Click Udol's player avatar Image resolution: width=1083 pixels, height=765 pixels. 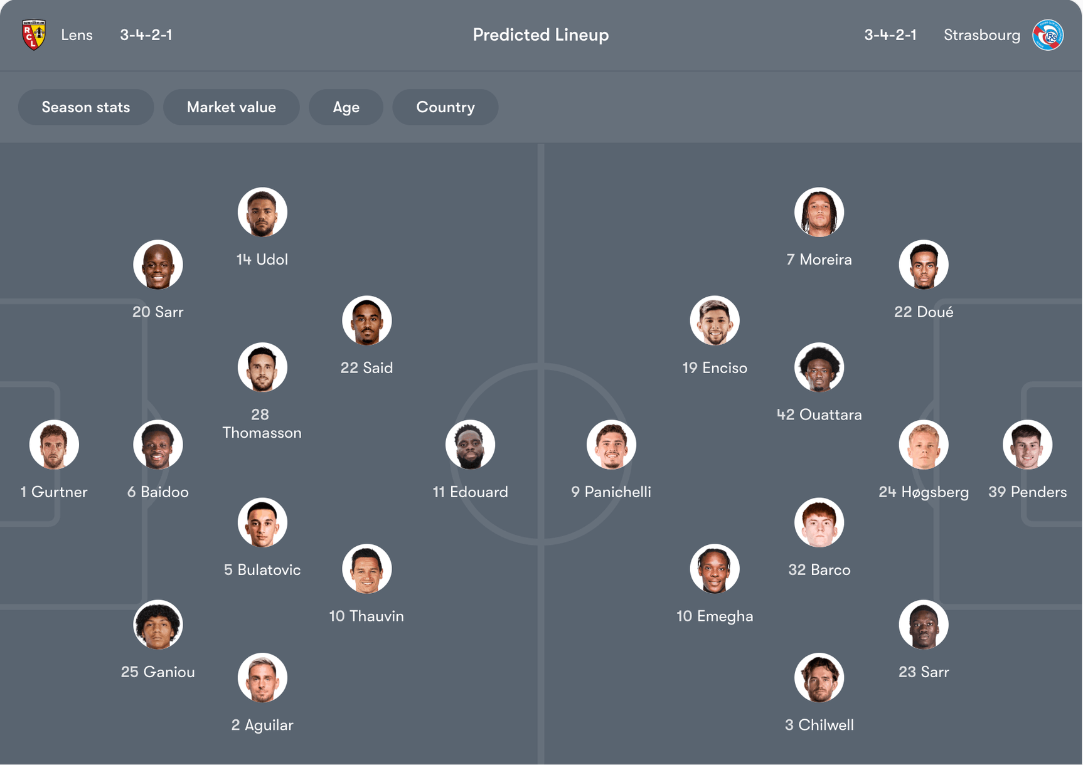tap(262, 212)
